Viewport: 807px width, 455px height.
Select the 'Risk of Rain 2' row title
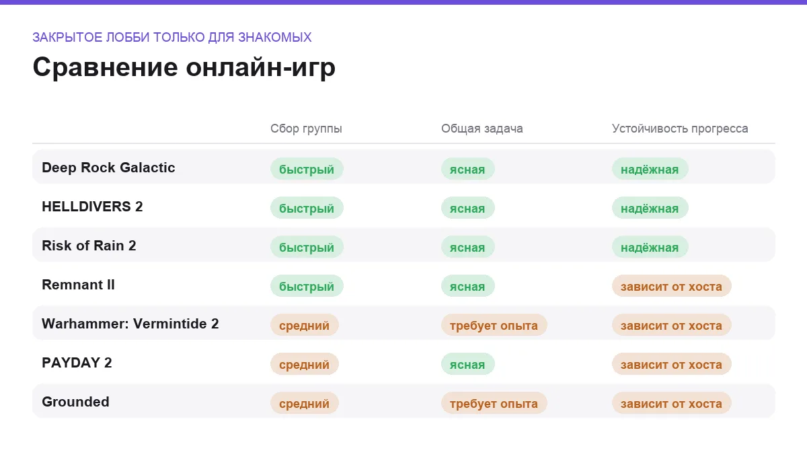pos(89,246)
